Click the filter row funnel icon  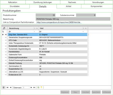pos(3,32)
